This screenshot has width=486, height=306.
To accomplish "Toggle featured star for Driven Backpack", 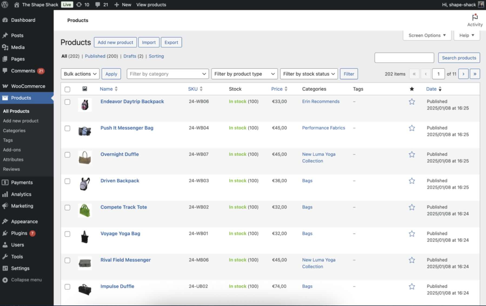I will [412, 181].
